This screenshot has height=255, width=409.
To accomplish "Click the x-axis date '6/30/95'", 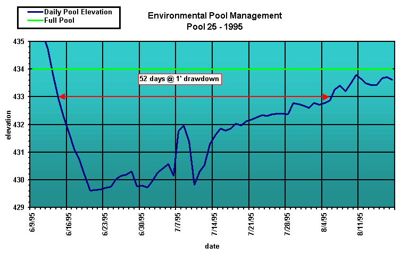I will point(141,224).
